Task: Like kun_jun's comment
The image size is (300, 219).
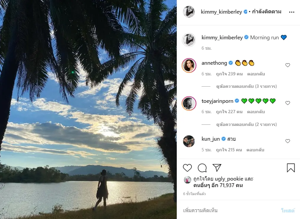Action: pyautogui.click(x=288, y=141)
